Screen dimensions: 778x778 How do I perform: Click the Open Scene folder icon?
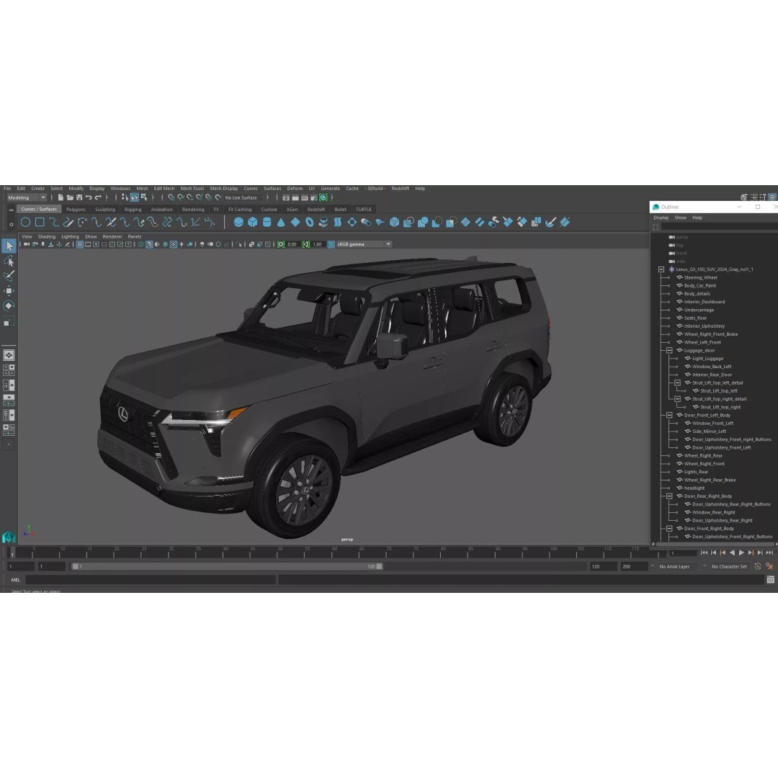click(70, 197)
